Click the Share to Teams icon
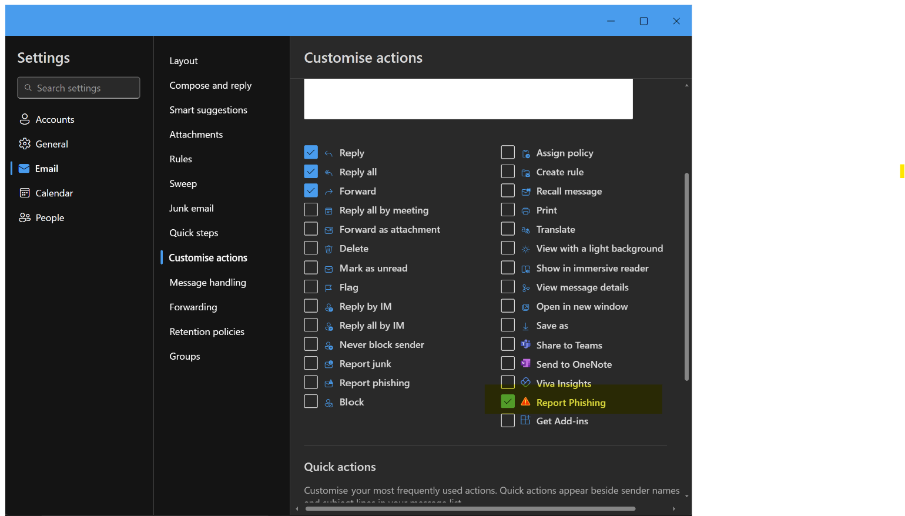The height and width of the screenshot is (516, 905). (x=525, y=344)
